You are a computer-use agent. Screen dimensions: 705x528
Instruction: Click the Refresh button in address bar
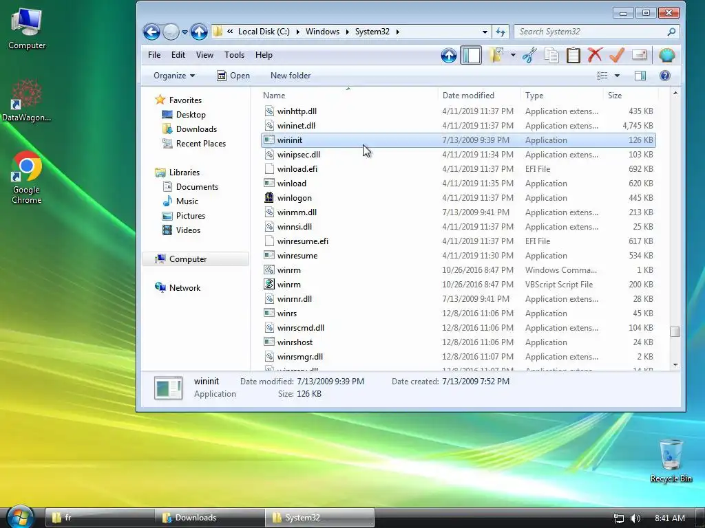click(501, 32)
